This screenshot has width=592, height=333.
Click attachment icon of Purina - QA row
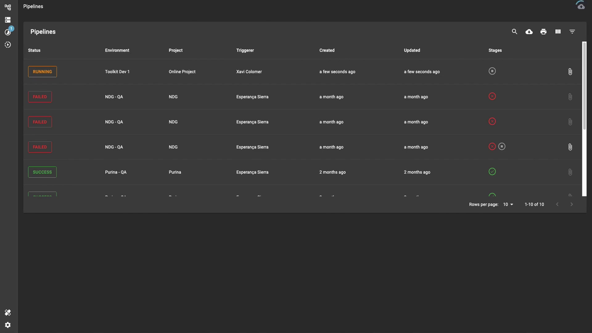[570, 172]
